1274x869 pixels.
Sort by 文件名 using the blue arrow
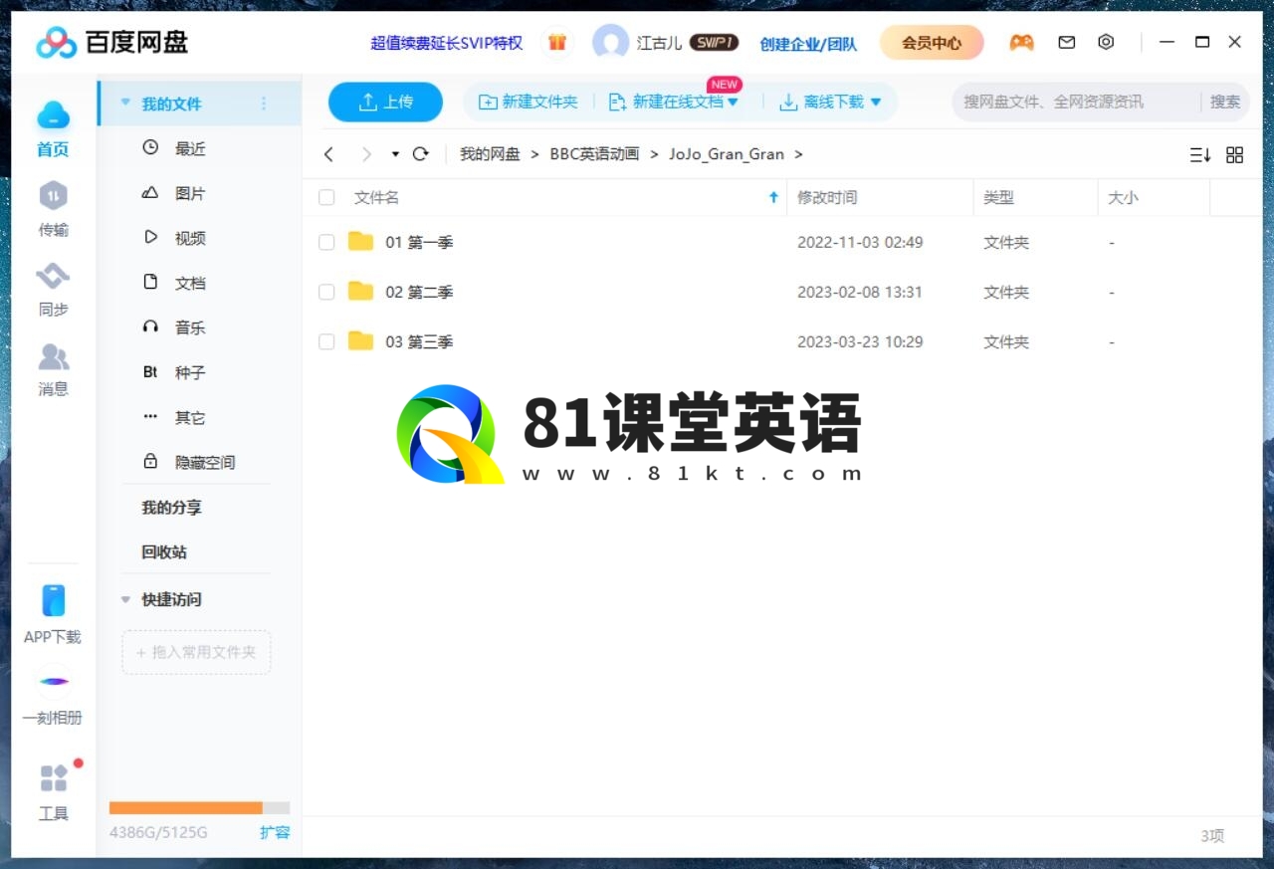point(773,197)
